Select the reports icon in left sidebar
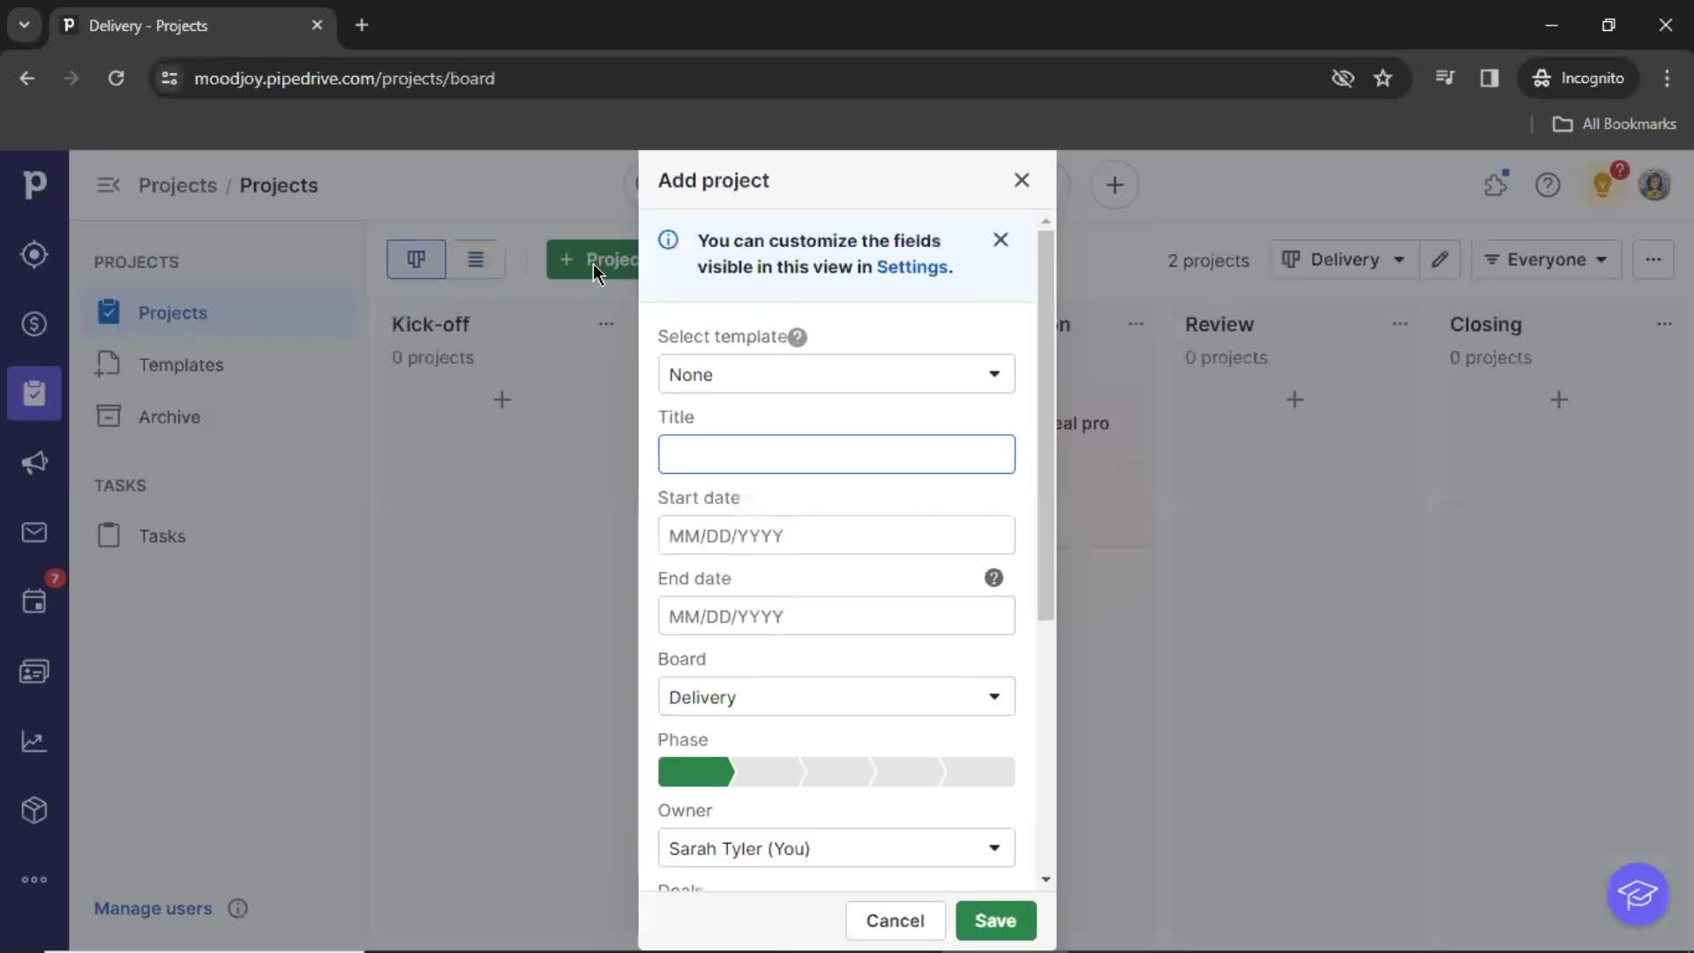The image size is (1694, 953). point(34,740)
